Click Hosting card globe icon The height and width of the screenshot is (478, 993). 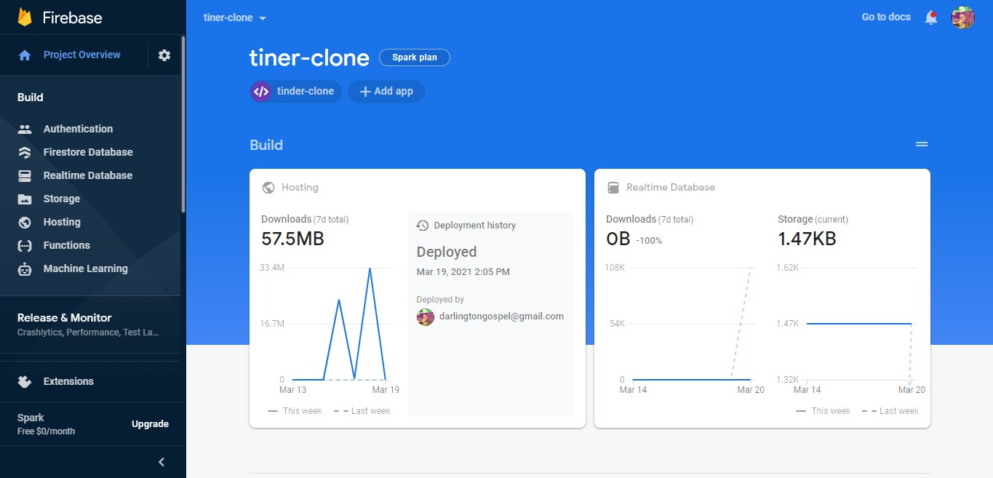(268, 188)
